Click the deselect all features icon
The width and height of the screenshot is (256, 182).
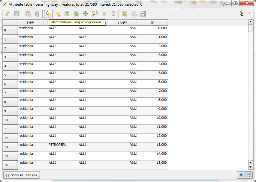coord(58,14)
